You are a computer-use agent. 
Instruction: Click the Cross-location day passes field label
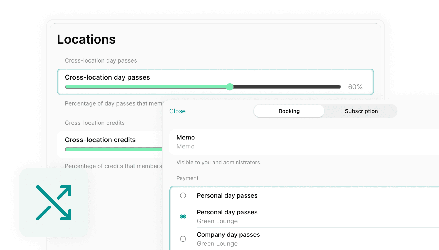107,77
